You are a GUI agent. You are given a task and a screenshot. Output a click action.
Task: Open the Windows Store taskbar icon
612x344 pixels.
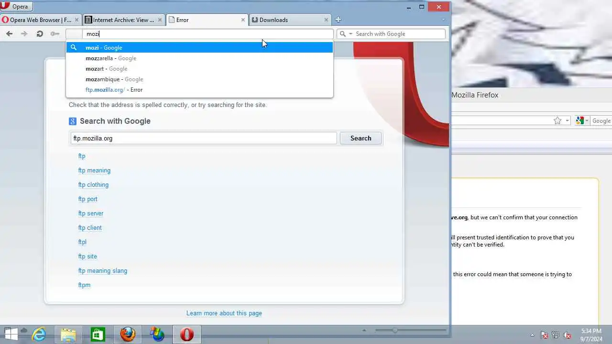tap(98, 334)
